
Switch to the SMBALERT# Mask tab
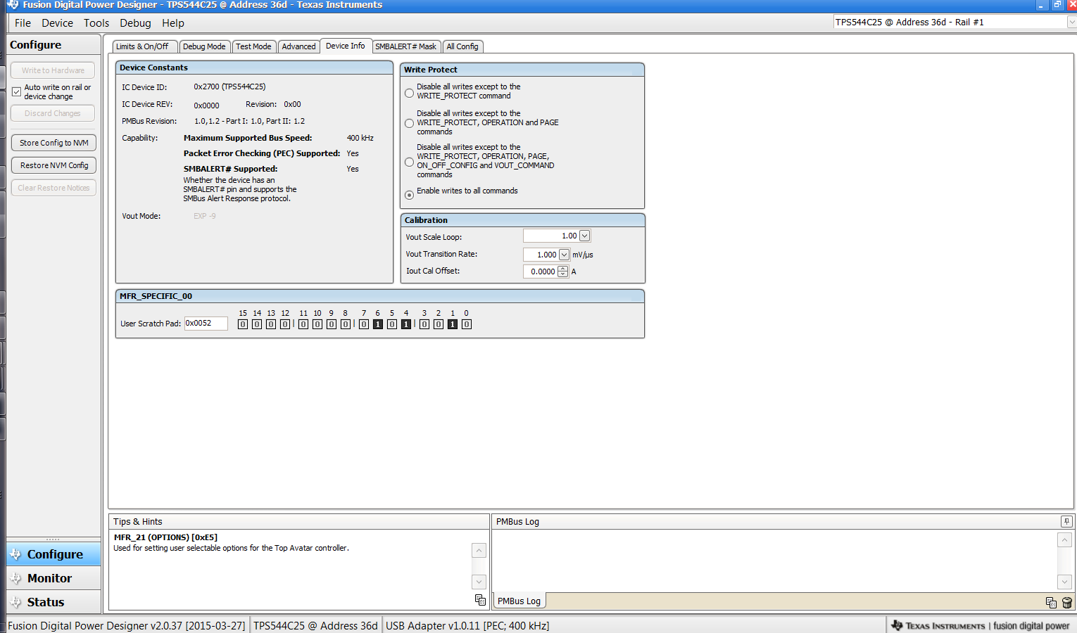[405, 46]
